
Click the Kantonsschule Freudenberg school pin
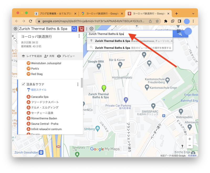[167, 80]
